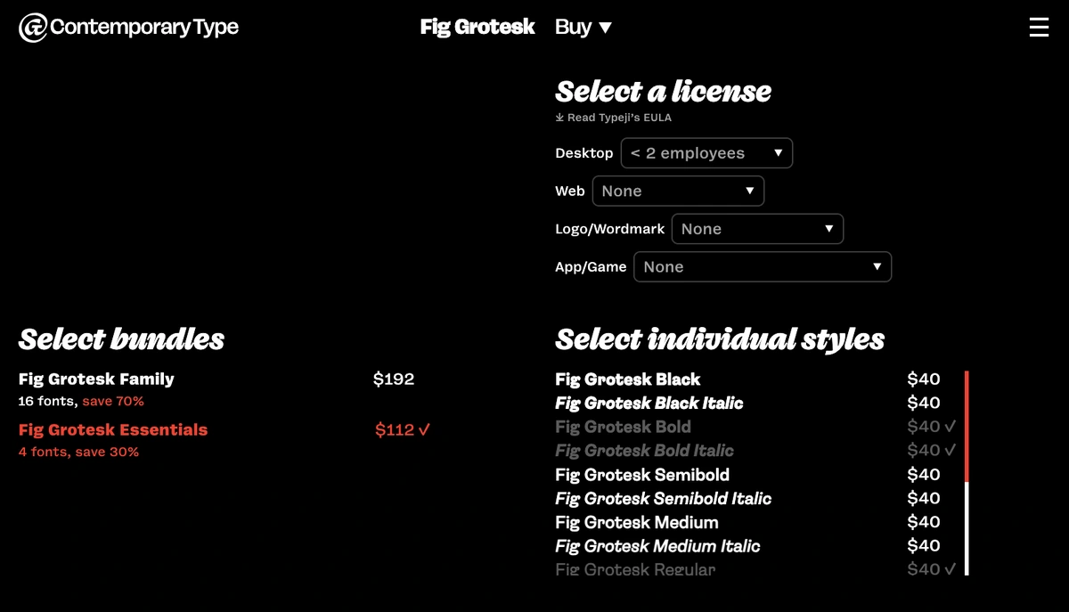Deselect the Fig Grotesk Bold style
Image resolution: width=1069 pixels, height=612 pixels.
(x=623, y=427)
